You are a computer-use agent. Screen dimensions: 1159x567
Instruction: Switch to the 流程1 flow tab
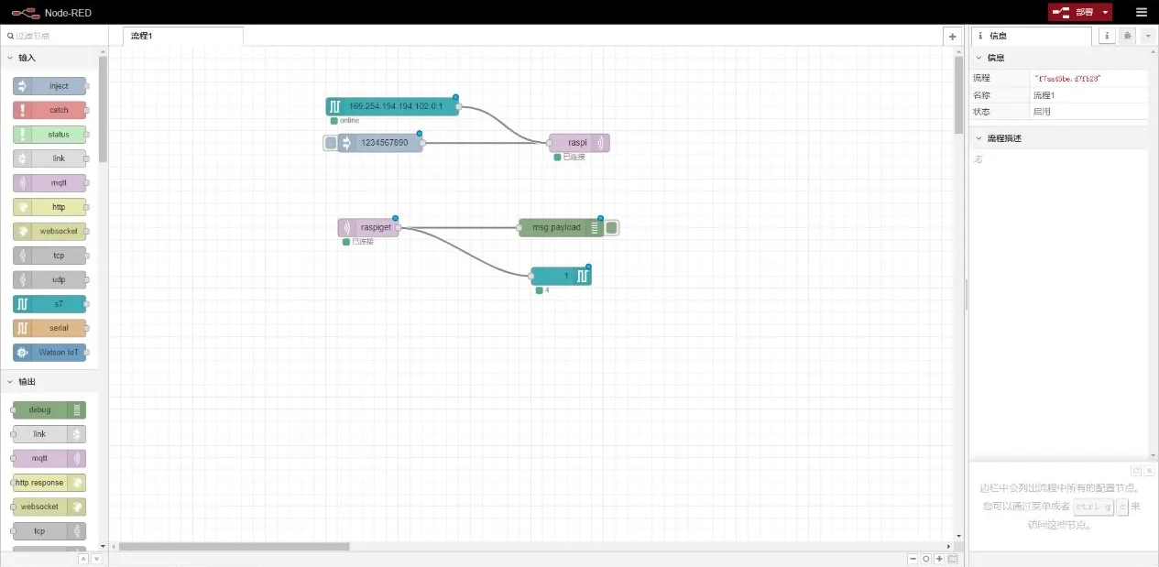(x=182, y=36)
